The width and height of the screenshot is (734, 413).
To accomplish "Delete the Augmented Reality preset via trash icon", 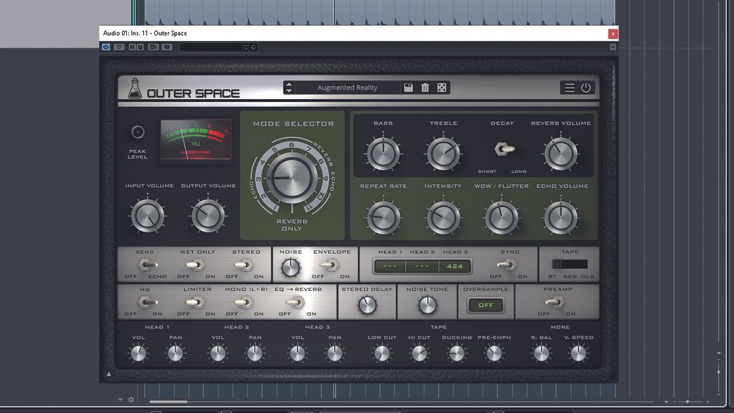I will [x=425, y=87].
